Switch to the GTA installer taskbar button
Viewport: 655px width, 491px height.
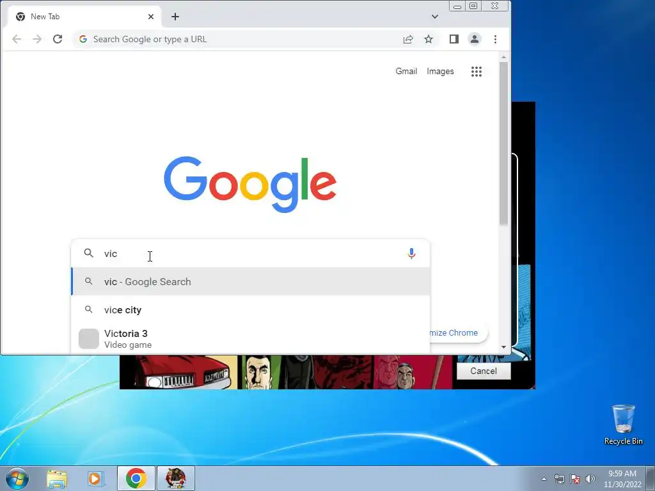point(176,478)
